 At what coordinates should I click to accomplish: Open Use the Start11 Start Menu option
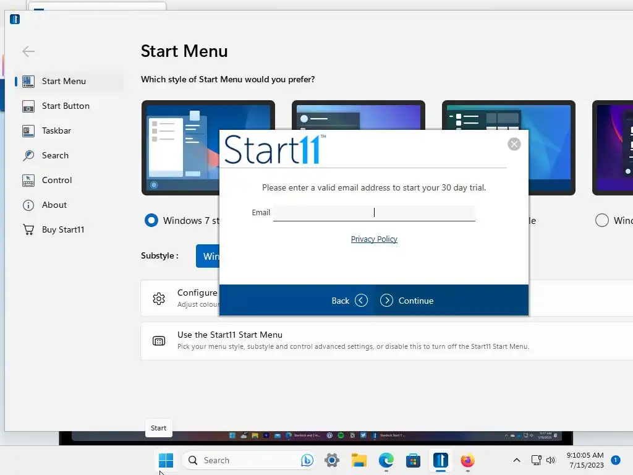(387, 341)
